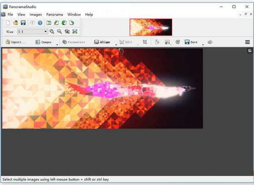254x185 pixels.
Task: Click the fit to window green icon
Action: (x=75, y=31)
